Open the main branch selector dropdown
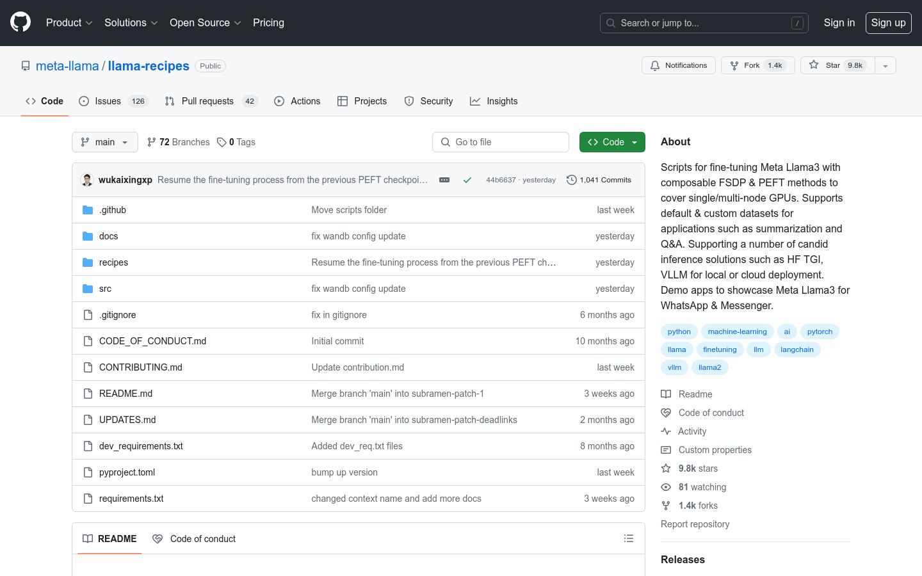This screenshot has height=576, width=922. click(x=105, y=142)
